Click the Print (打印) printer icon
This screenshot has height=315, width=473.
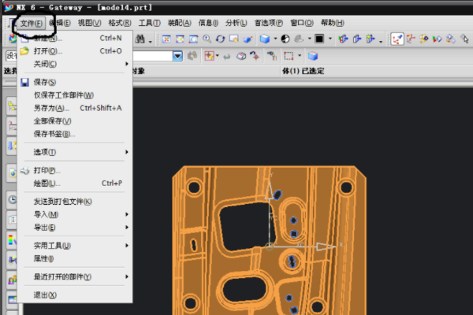tap(24, 170)
